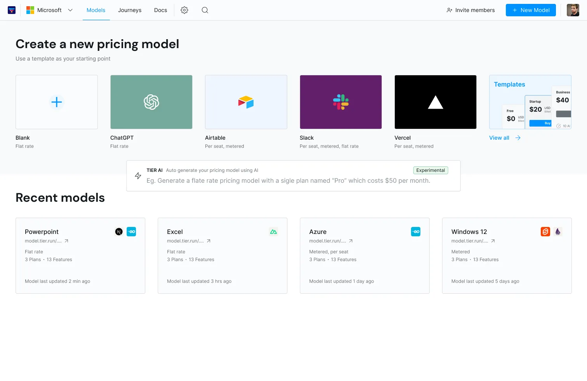Open the settings gear
The image size is (587, 381).
(184, 10)
